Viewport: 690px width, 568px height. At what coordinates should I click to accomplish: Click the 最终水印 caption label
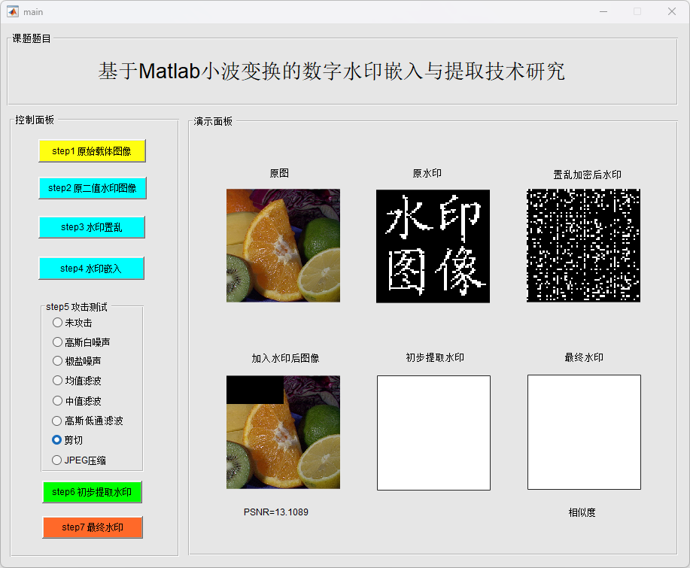click(x=583, y=357)
